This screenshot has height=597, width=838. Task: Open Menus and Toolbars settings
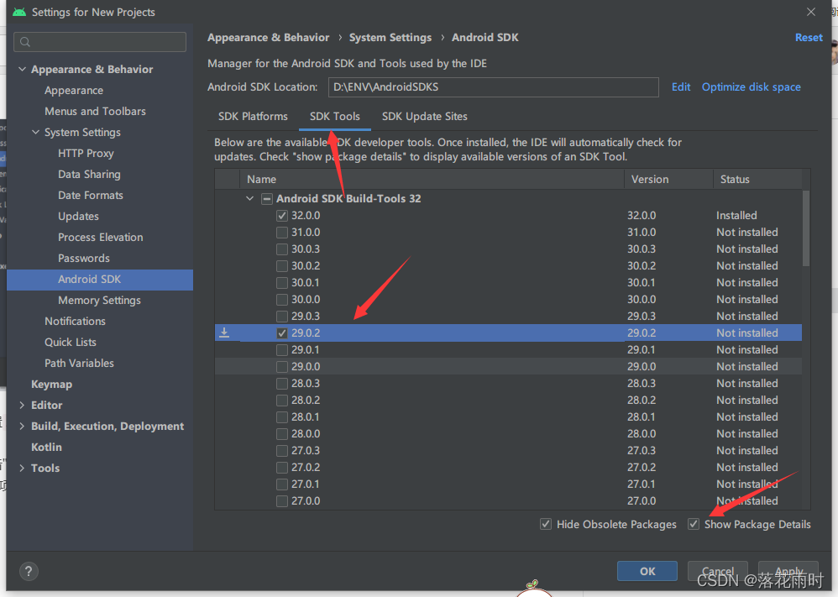(x=95, y=111)
